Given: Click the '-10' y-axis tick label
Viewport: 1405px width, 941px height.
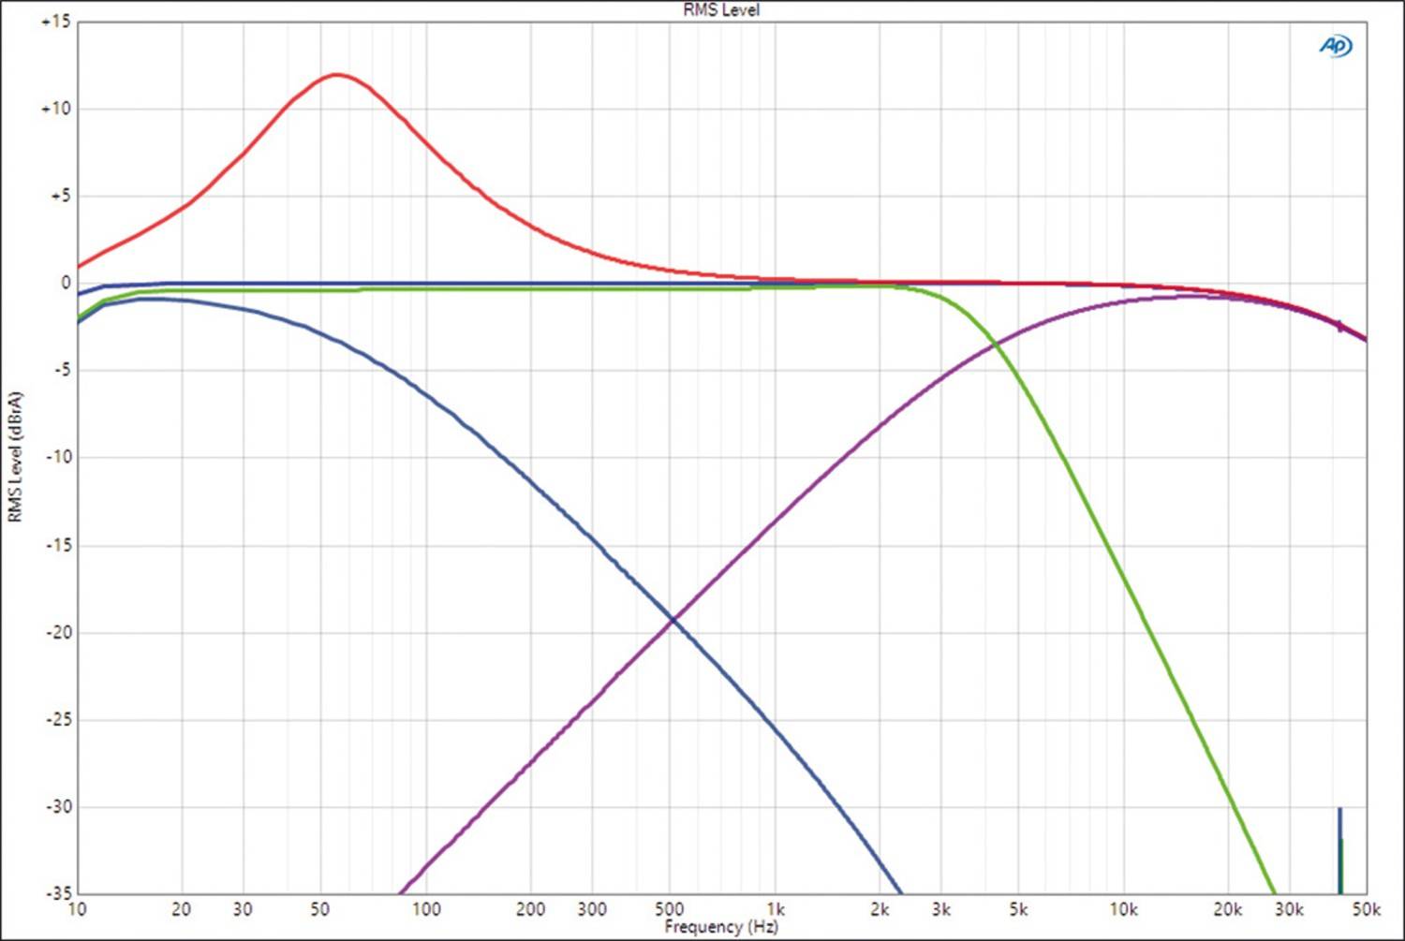Looking at the screenshot, I should [58, 457].
